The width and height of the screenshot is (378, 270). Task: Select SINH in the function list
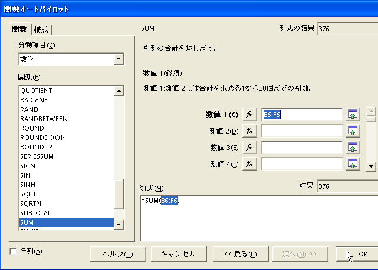tap(66, 185)
